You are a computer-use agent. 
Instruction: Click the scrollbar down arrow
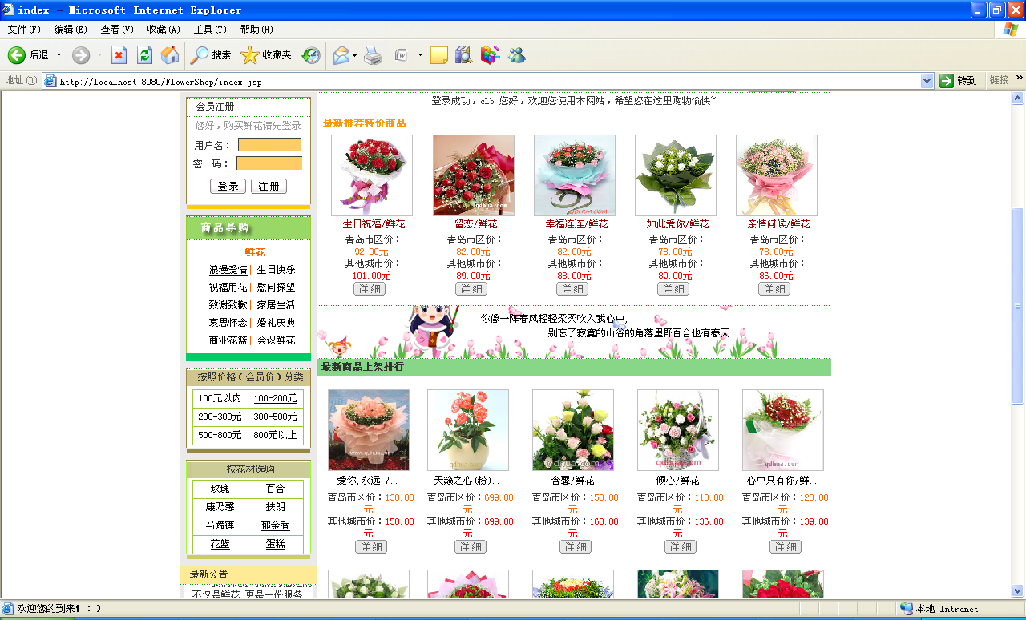coord(1018,591)
